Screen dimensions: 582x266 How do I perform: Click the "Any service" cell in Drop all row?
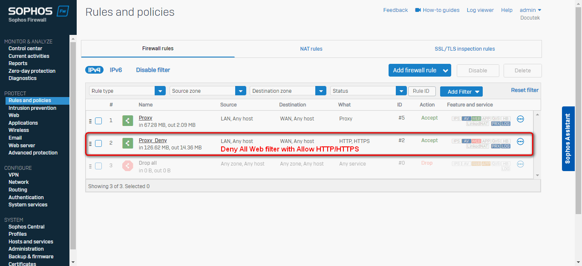352,164
